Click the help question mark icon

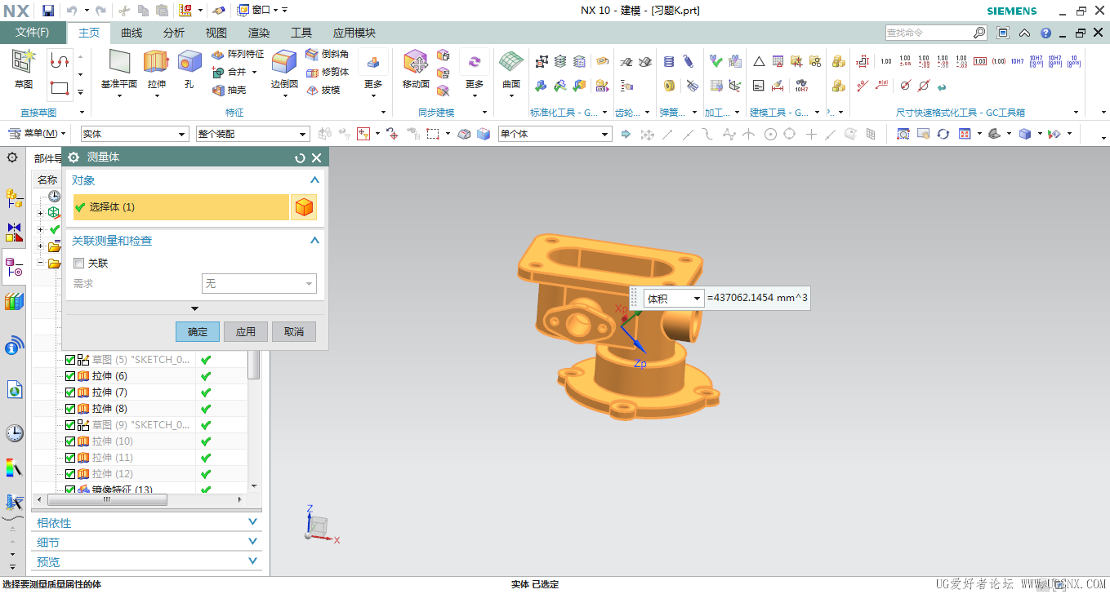click(x=1045, y=33)
